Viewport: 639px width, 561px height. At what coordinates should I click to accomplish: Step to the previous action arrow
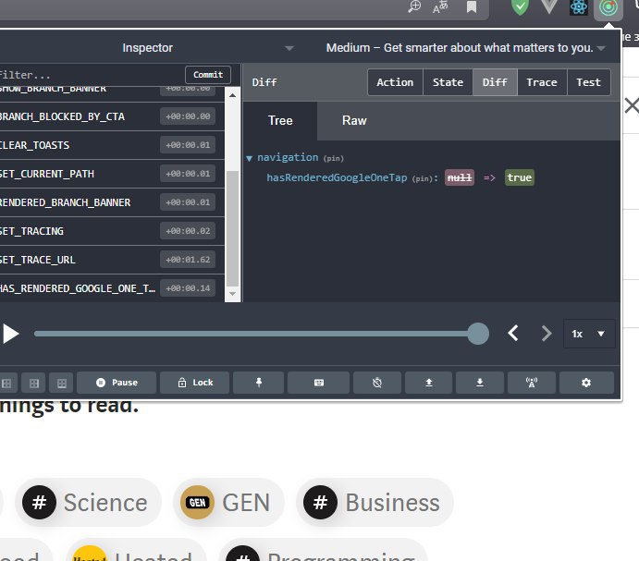(513, 334)
